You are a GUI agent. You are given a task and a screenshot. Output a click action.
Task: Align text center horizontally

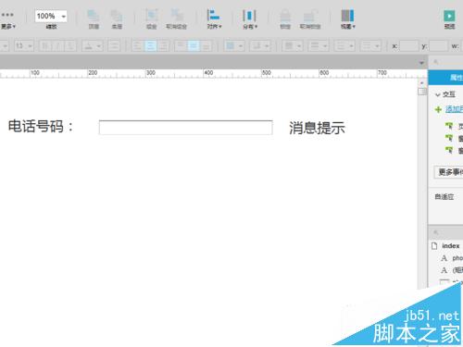[x=150, y=46]
